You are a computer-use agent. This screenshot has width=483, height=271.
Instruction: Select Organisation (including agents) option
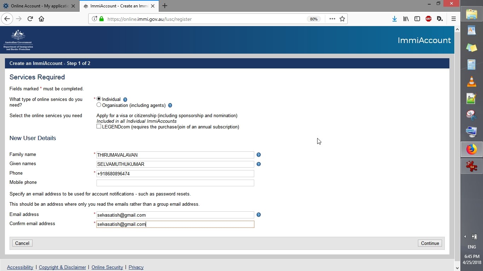tap(99, 105)
